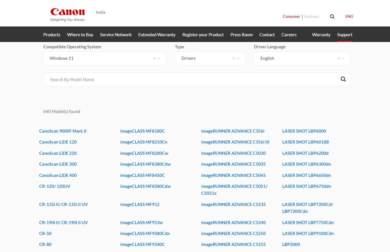Viewport: 390px width, 252px height.
Task: Open LASER SHOT LBP6000
Action: (x=304, y=131)
